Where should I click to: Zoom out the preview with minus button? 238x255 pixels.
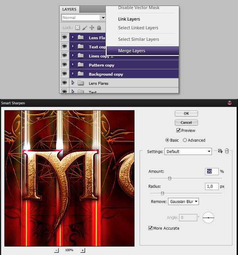point(57,250)
